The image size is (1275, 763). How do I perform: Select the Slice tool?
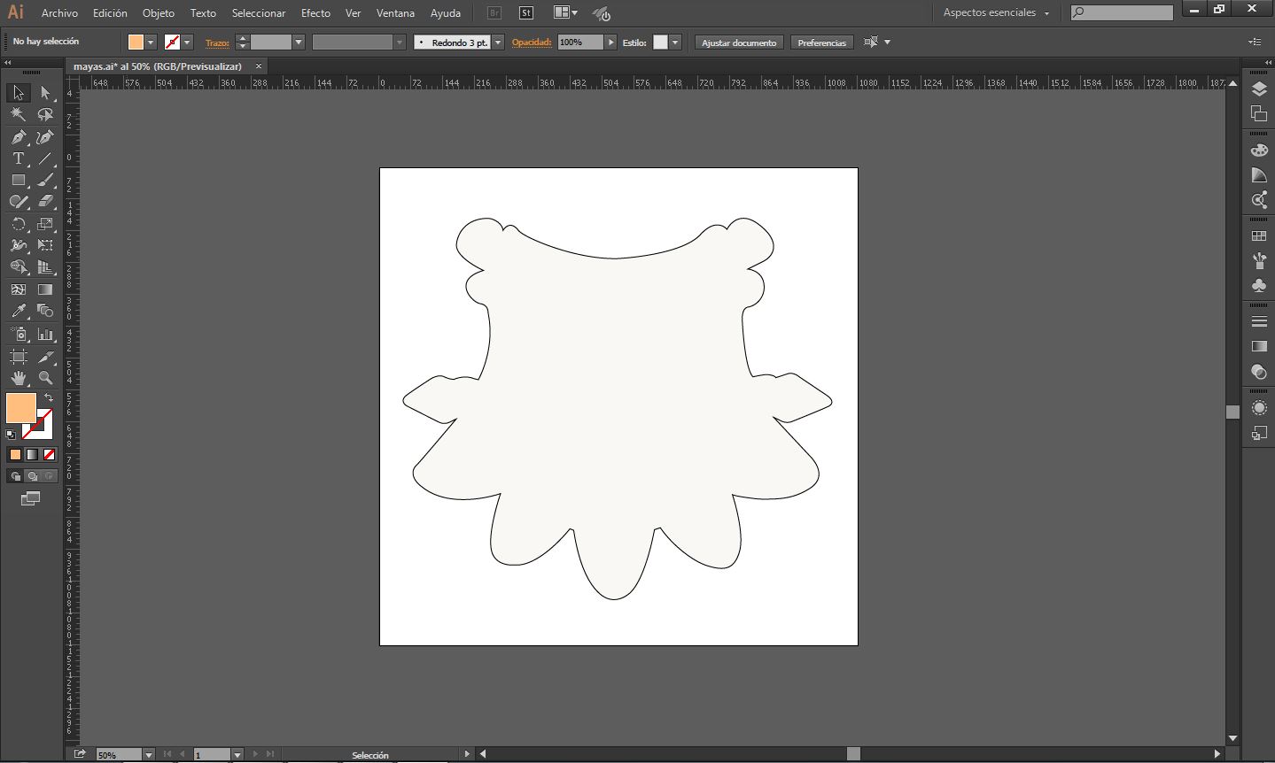pos(45,356)
